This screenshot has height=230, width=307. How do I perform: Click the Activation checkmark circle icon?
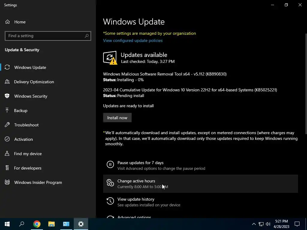tap(7, 139)
